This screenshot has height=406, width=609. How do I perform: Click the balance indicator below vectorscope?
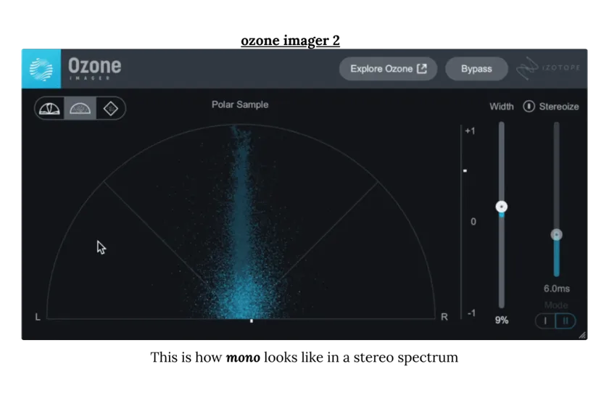coord(252,321)
